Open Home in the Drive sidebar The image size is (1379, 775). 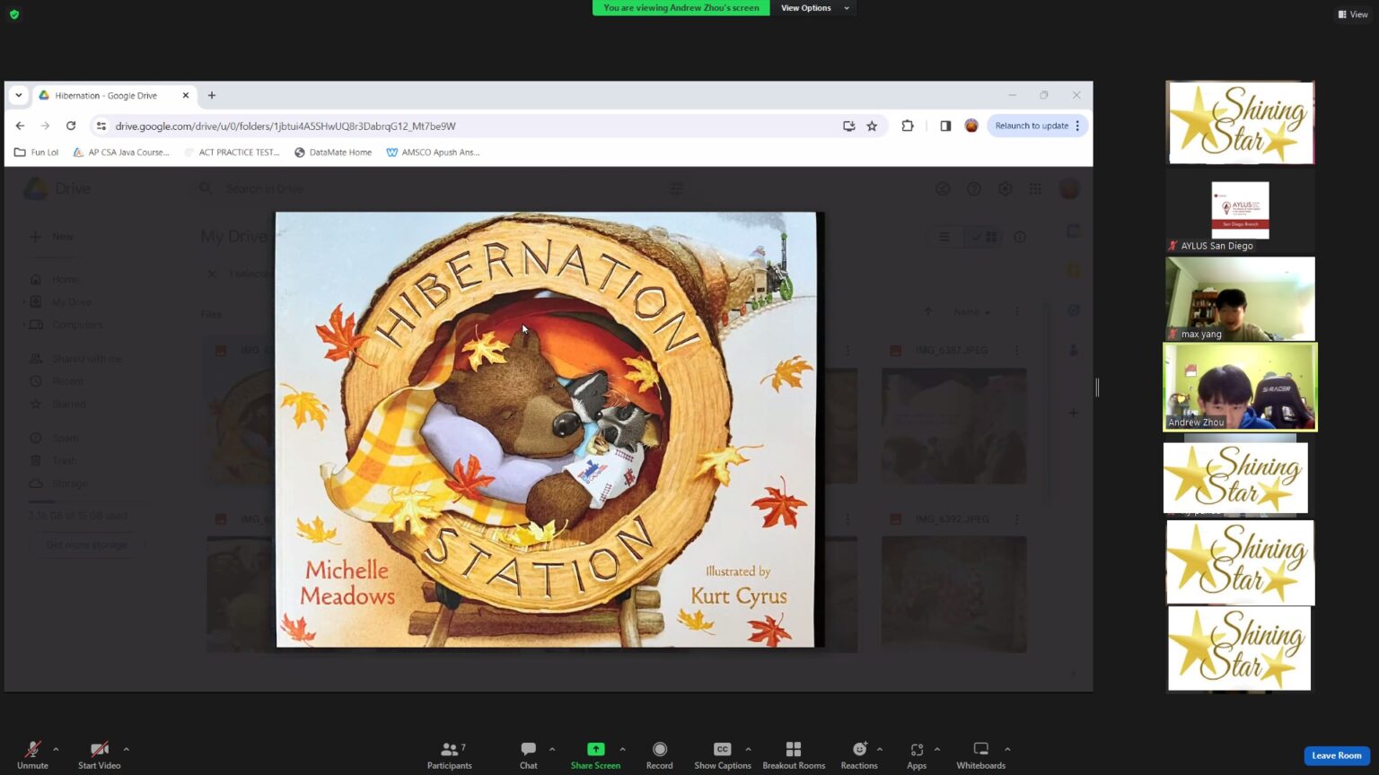click(x=54, y=280)
